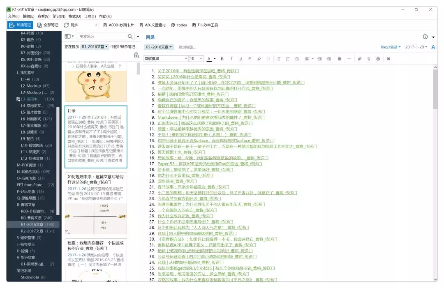Viewport: 444px width, 288px height.
Task: Open link Paper 53 article
Action: click(x=210, y=164)
